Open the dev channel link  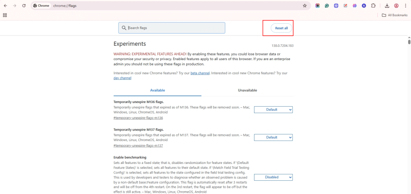[122, 78]
